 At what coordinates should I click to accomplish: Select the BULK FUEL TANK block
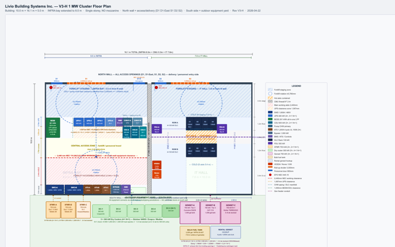click(195, 233)
